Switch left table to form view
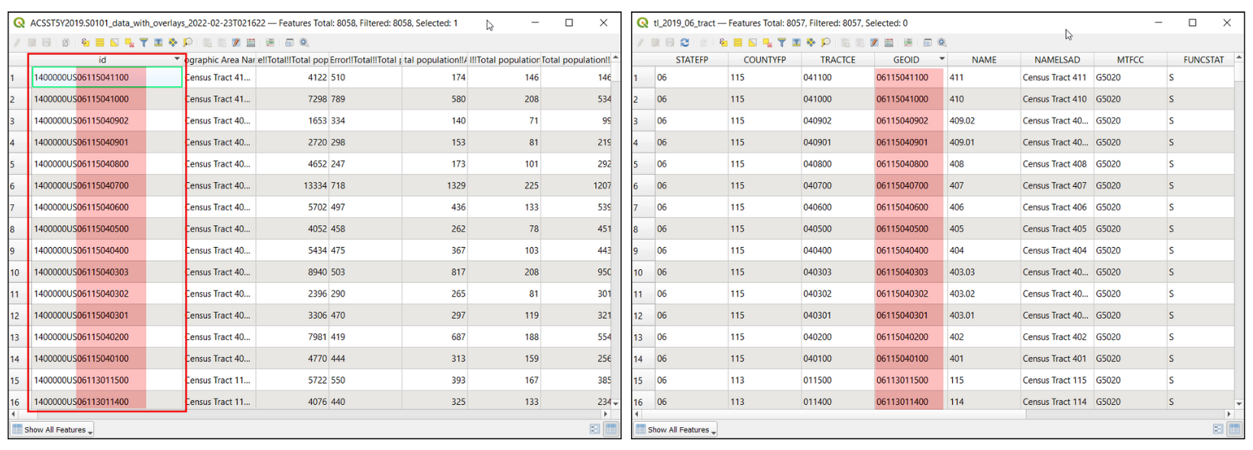Viewport: 1253px width, 450px height. [594, 429]
